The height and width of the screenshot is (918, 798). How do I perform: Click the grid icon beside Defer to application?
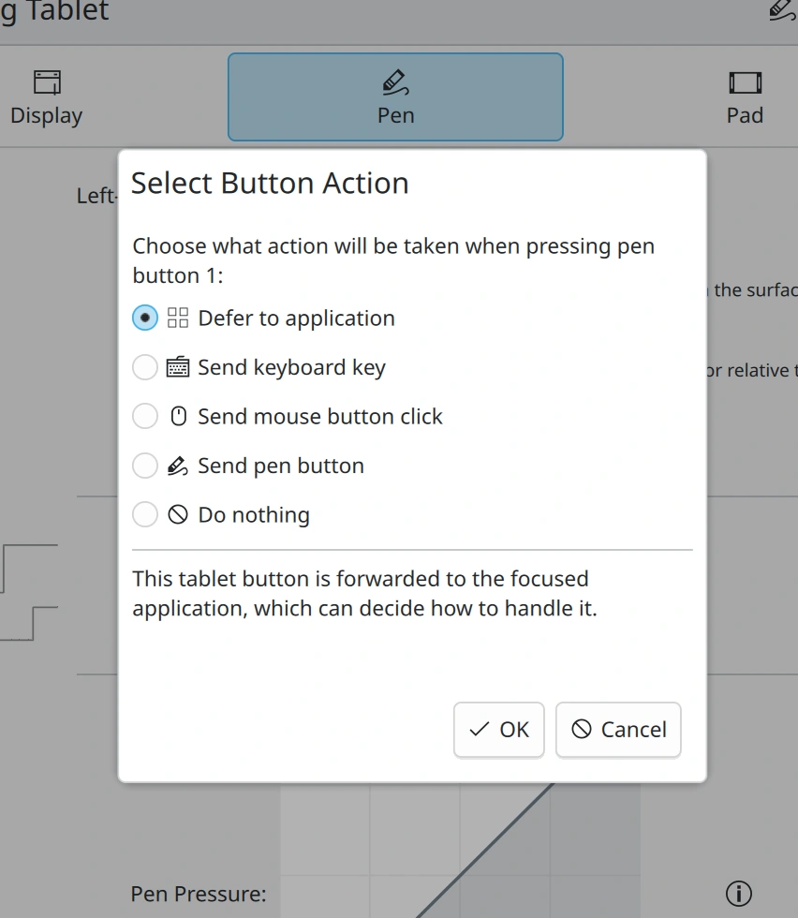pyautogui.click(x=178, y=318)
